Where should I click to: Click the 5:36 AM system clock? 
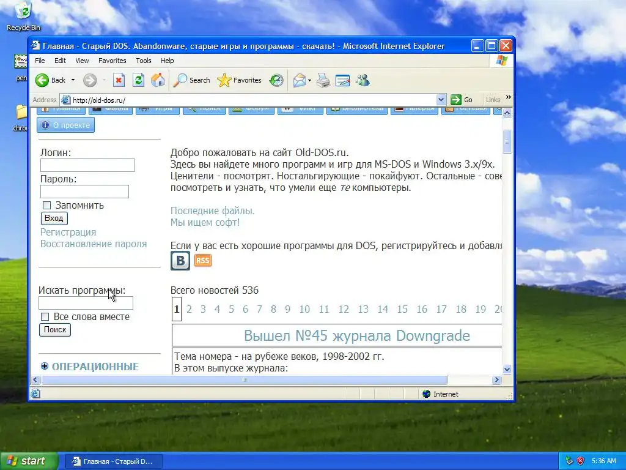click(603, 461)
